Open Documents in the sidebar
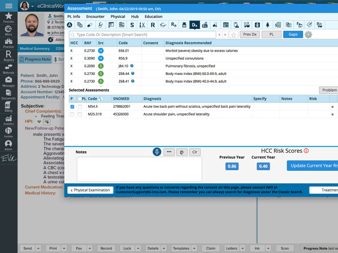This screenshot has height=253, width=338. [x=9, y=94]
